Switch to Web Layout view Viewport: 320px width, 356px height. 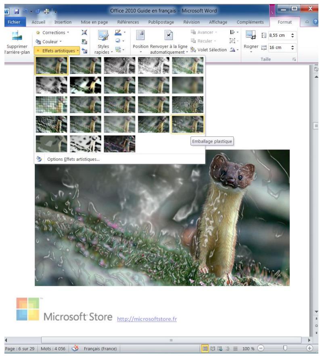(220, 348)
